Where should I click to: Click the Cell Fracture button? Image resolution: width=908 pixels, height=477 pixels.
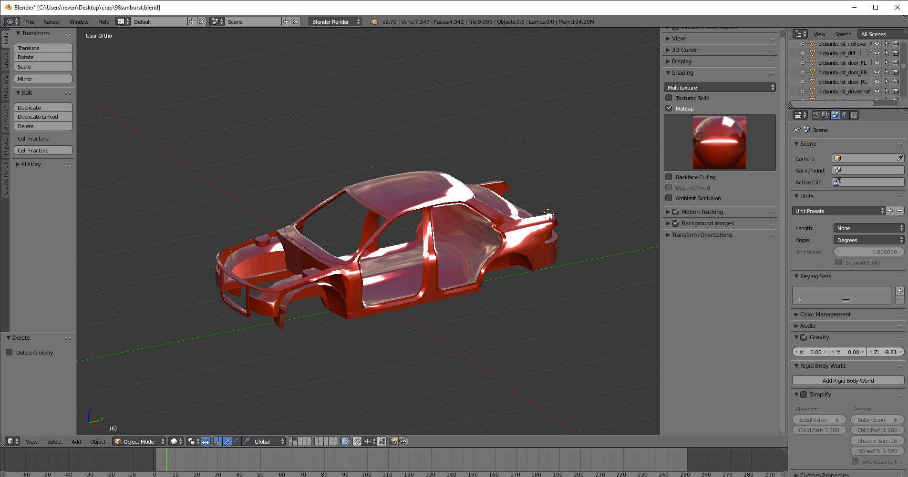tap(43, 151)
